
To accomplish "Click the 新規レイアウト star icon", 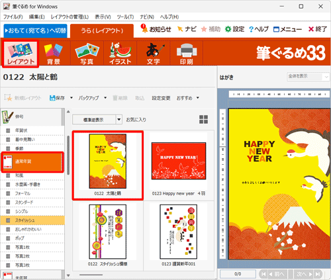I will click(x=9, y=98).
